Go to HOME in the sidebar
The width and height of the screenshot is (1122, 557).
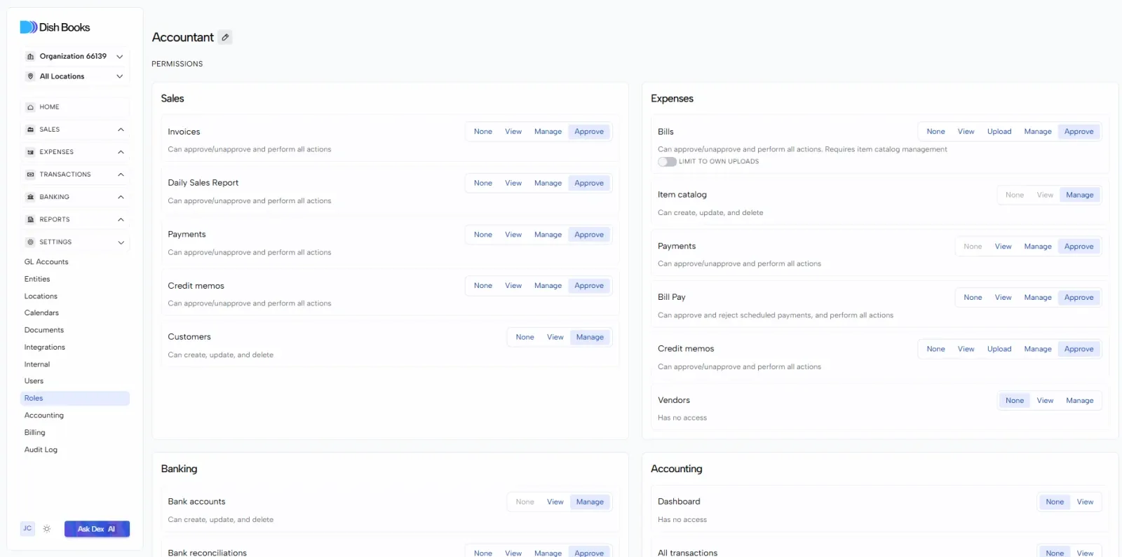(x=75, y=107)
